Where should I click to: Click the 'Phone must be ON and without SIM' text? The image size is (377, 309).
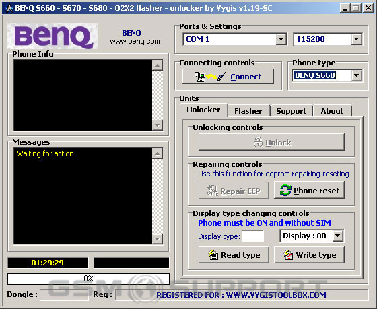tap(265, 223)
